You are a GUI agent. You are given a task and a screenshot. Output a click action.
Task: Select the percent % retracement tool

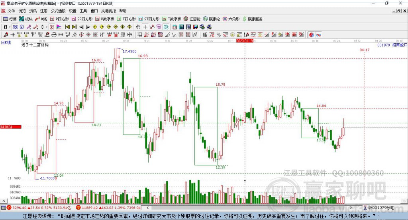219,35
